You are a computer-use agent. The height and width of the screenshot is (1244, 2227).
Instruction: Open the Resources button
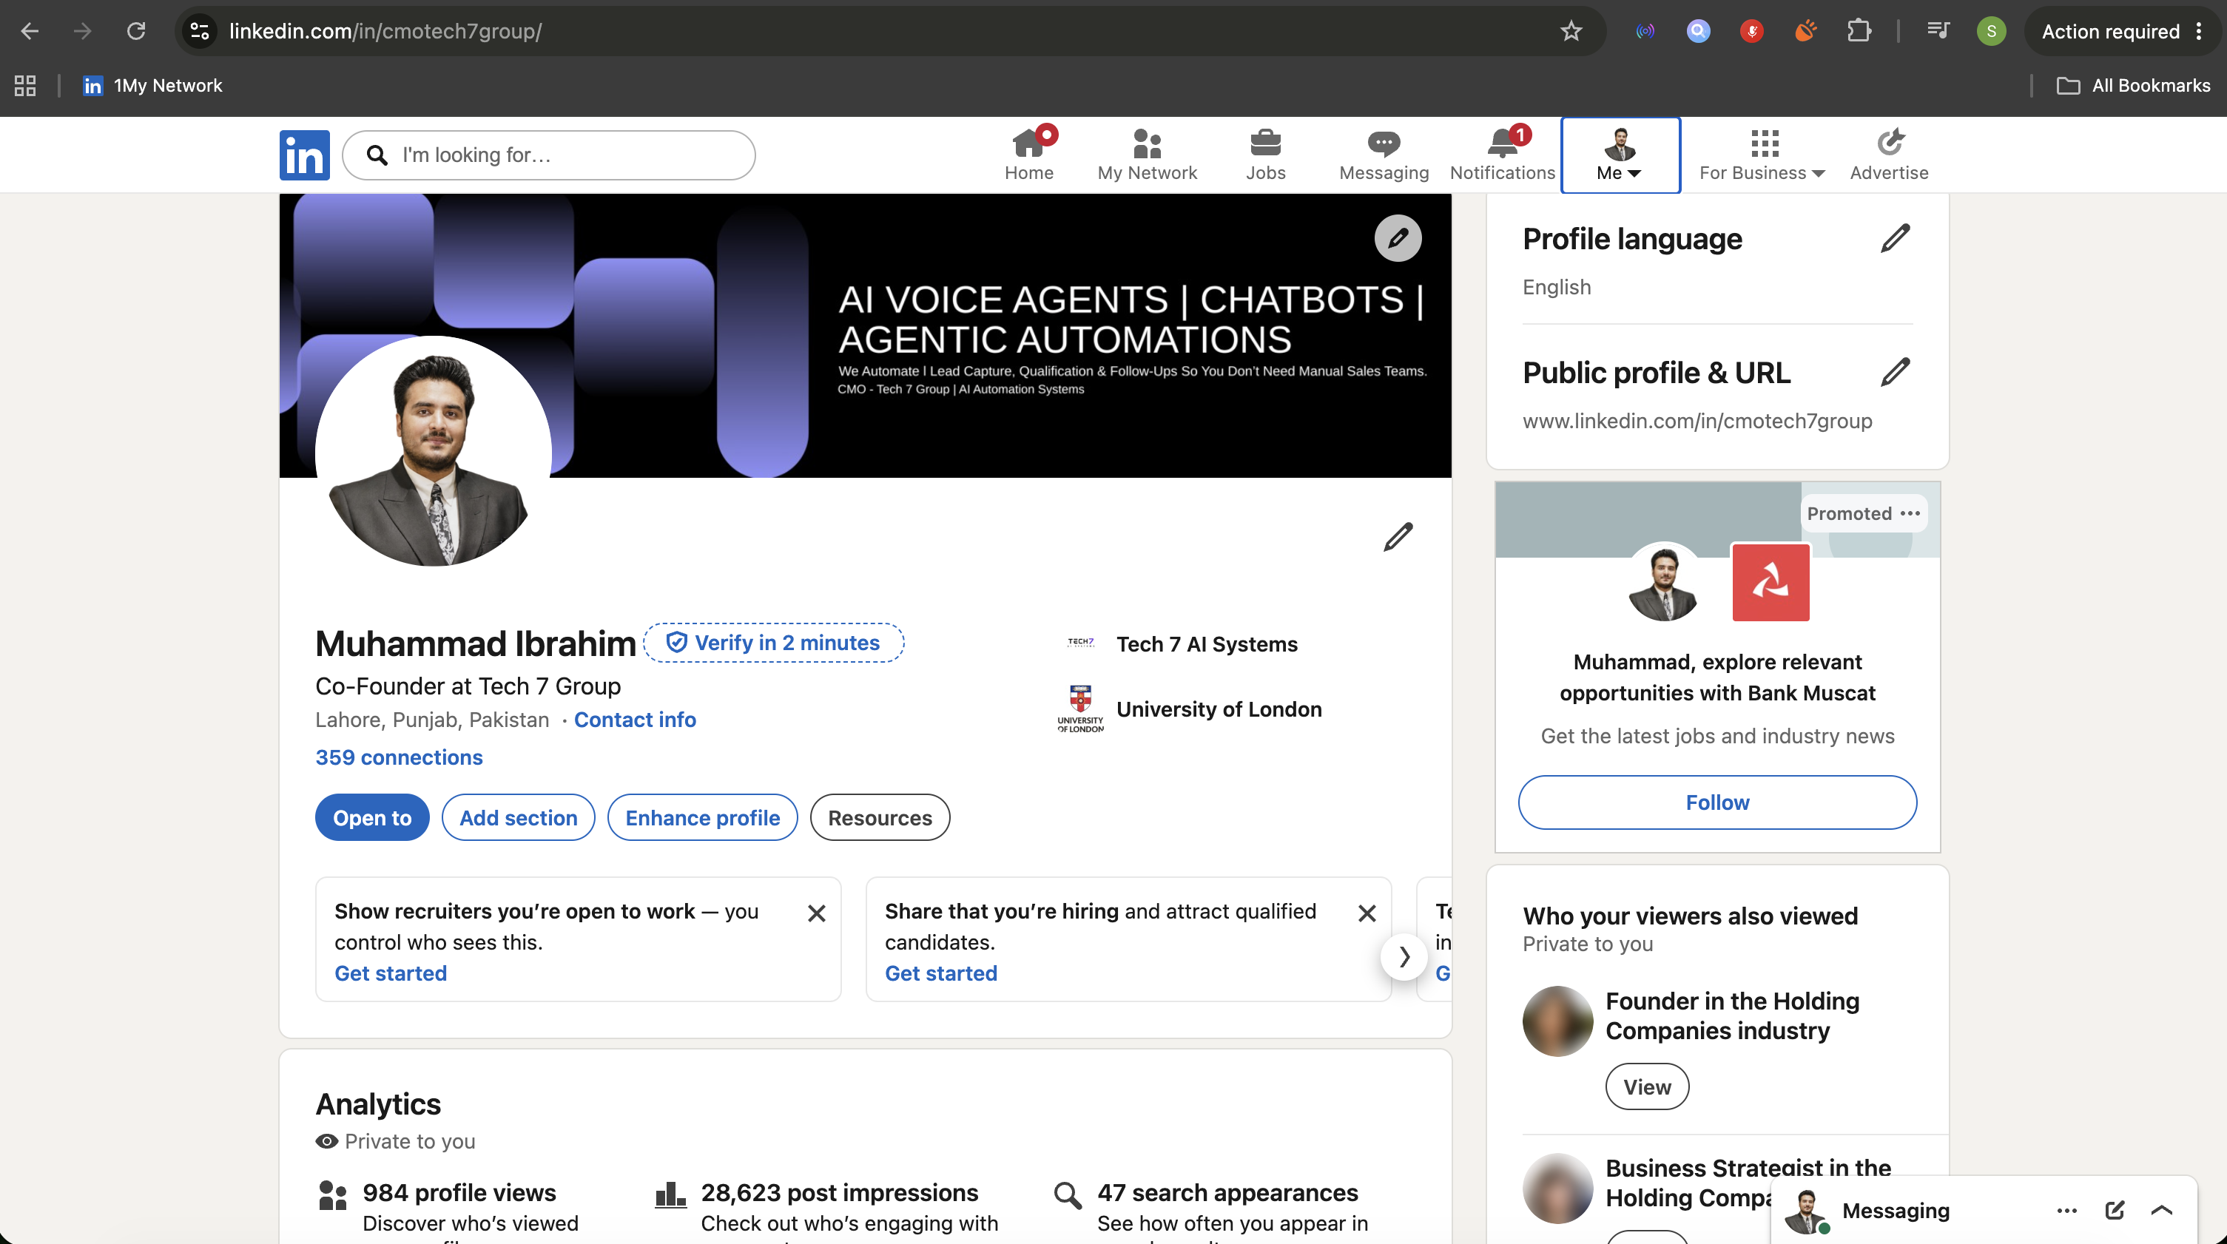[879, 817]
